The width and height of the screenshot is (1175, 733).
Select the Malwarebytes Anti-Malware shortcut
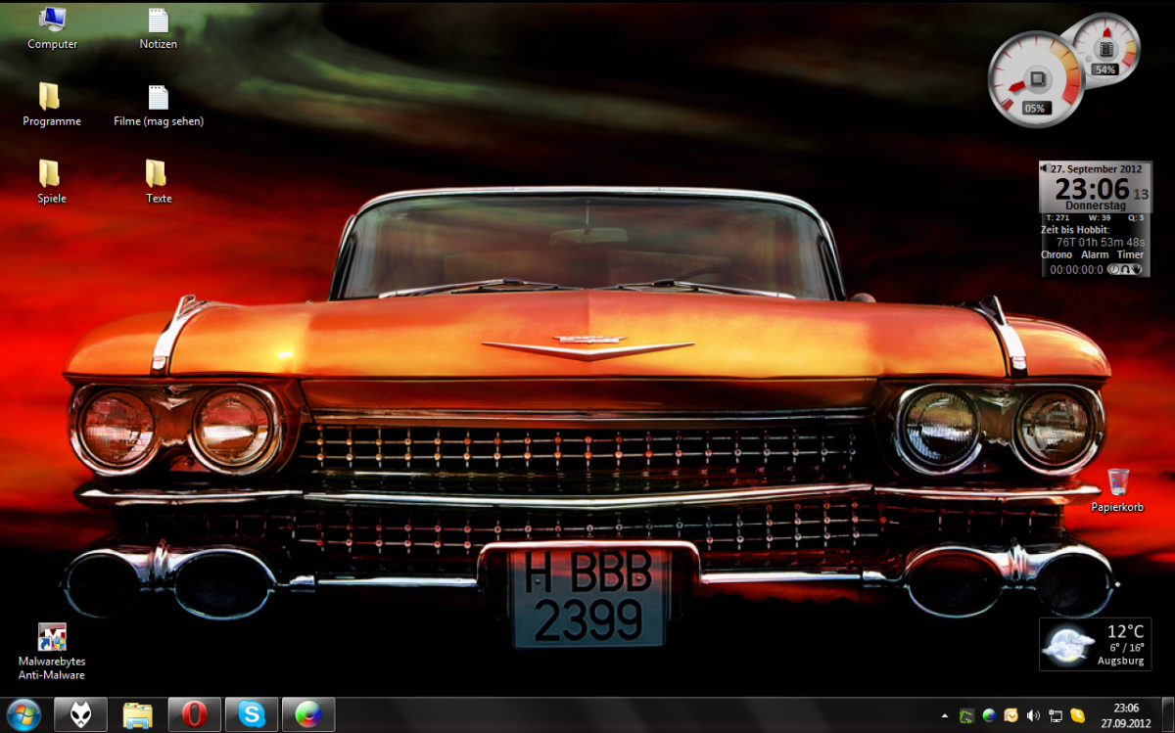(52, 638)
